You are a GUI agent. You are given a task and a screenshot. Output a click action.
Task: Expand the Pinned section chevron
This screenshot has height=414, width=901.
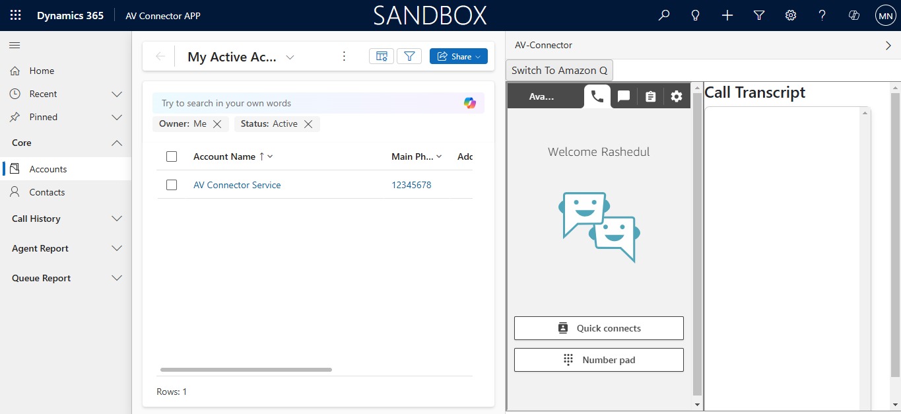point(117,118)
